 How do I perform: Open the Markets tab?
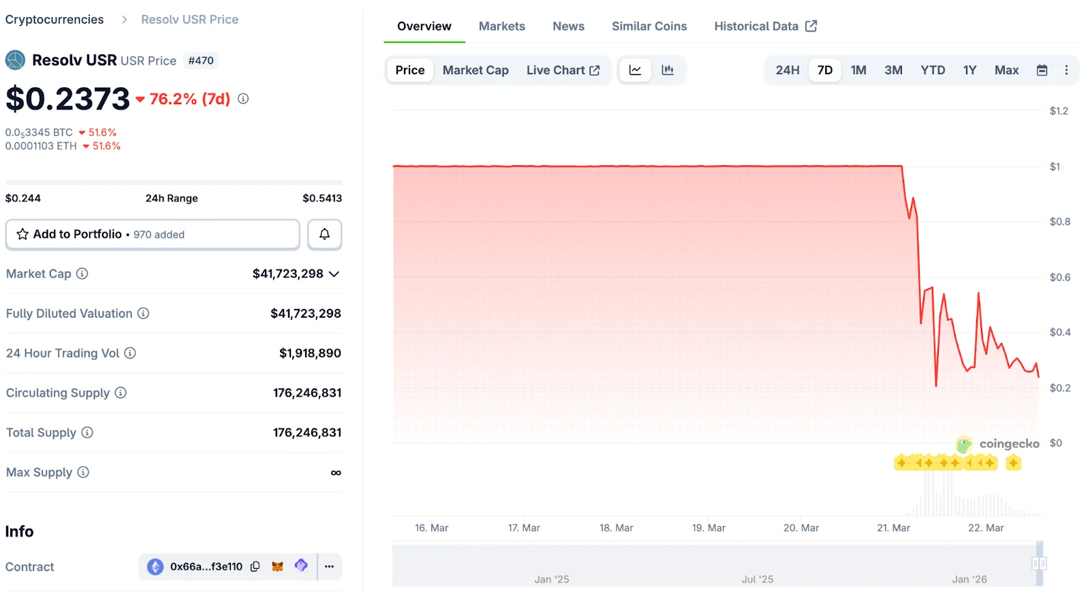[501, 27]
